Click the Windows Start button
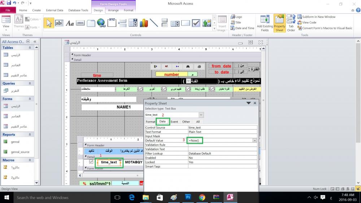The image size is (361, 203). coord(6,197)
